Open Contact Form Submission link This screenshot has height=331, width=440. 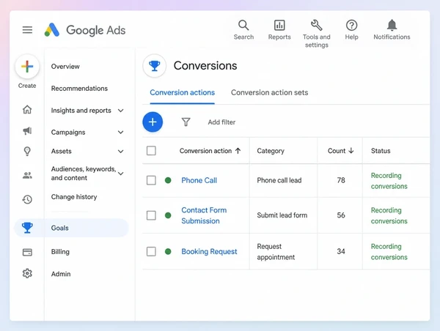(x=204, y=215)
